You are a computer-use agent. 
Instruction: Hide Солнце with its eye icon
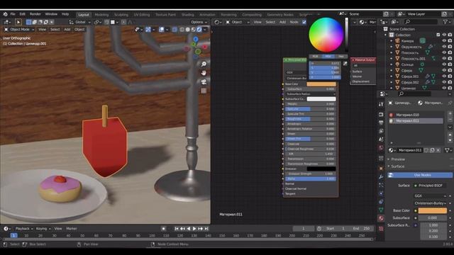coord(444,64)
